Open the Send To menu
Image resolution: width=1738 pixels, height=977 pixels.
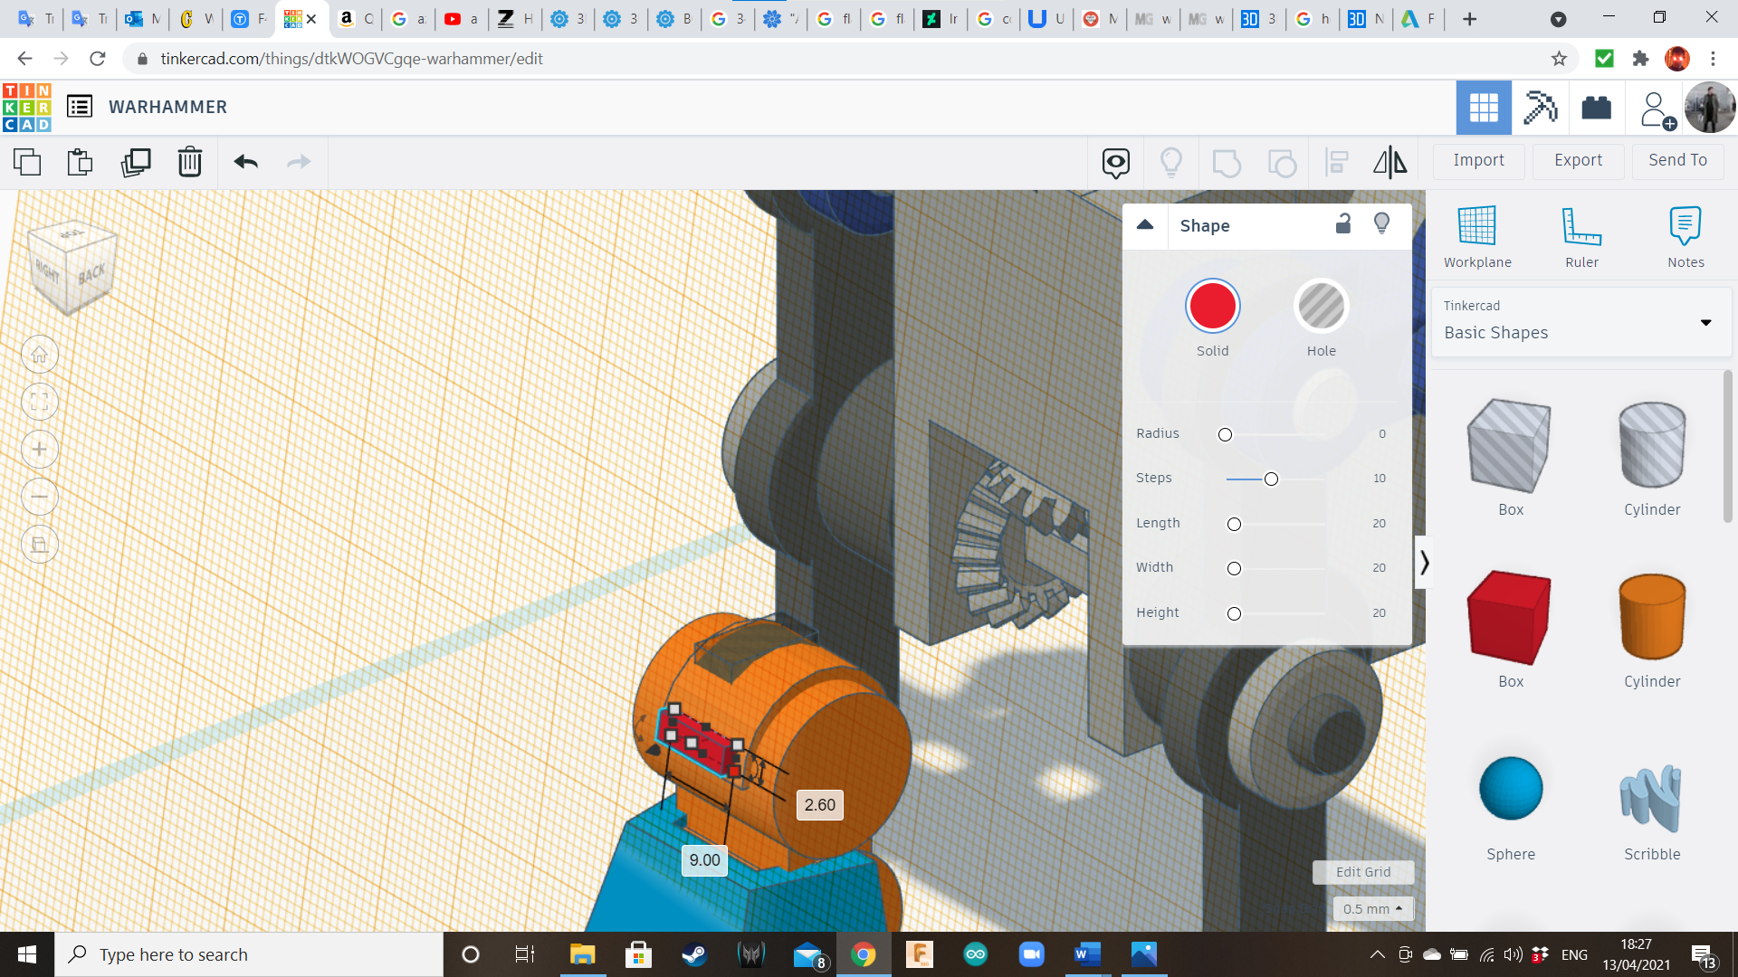[x=1677, y=160]
